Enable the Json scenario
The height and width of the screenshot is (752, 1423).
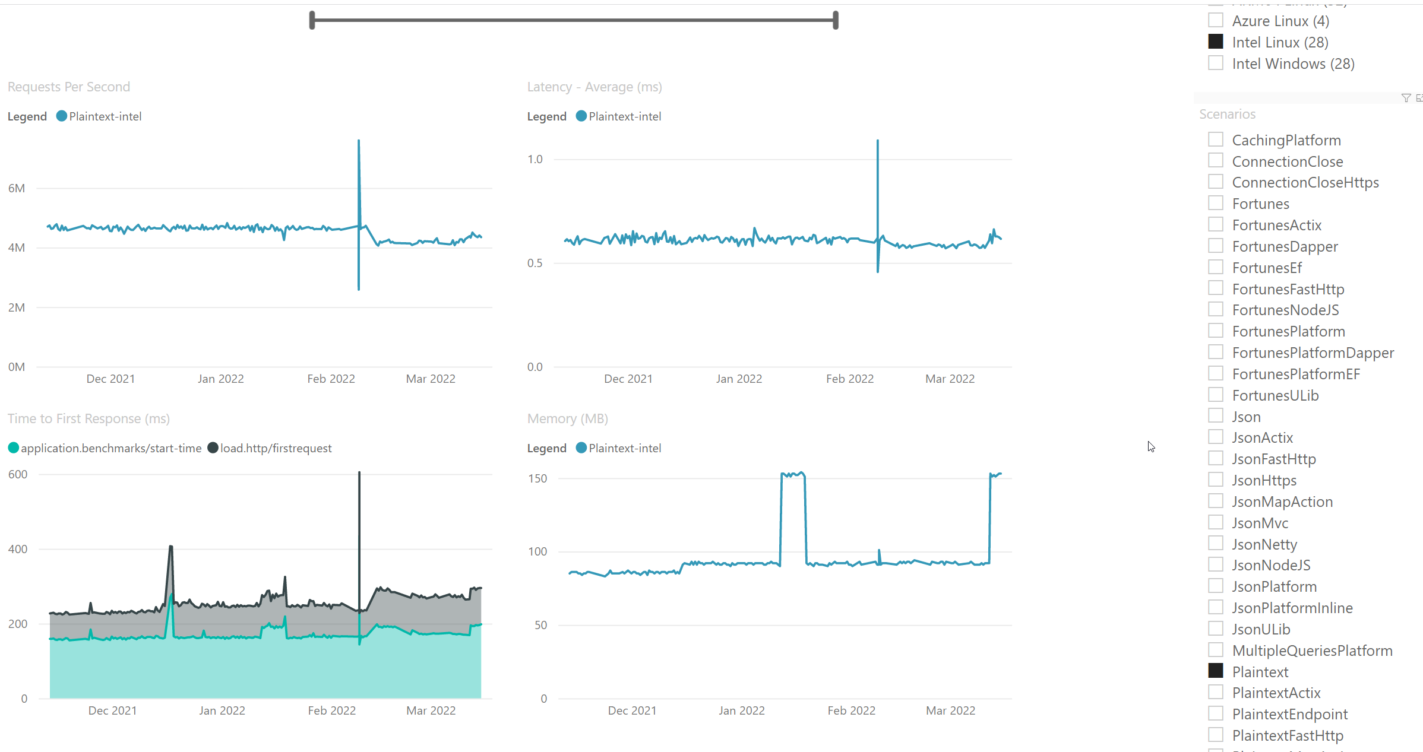pos(1216,415)
